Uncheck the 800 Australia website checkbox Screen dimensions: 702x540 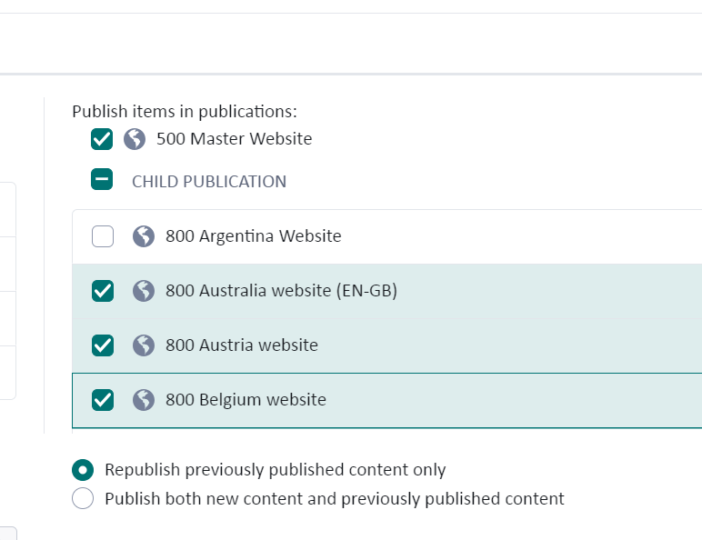103,291
